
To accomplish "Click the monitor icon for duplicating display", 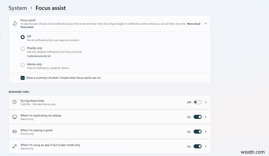I will coord(15,117).
